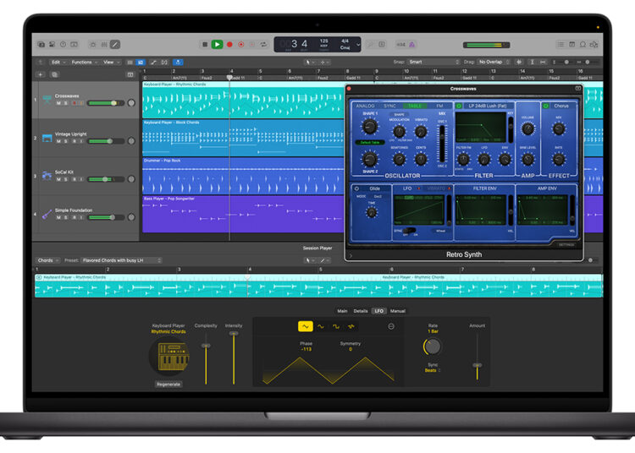
Task: Stop playback with the Stop button
Action: click(x=205, y=45)
